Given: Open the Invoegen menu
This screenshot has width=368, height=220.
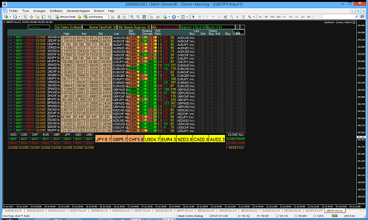Looking at the screenshot, I should tap(39, 11).
